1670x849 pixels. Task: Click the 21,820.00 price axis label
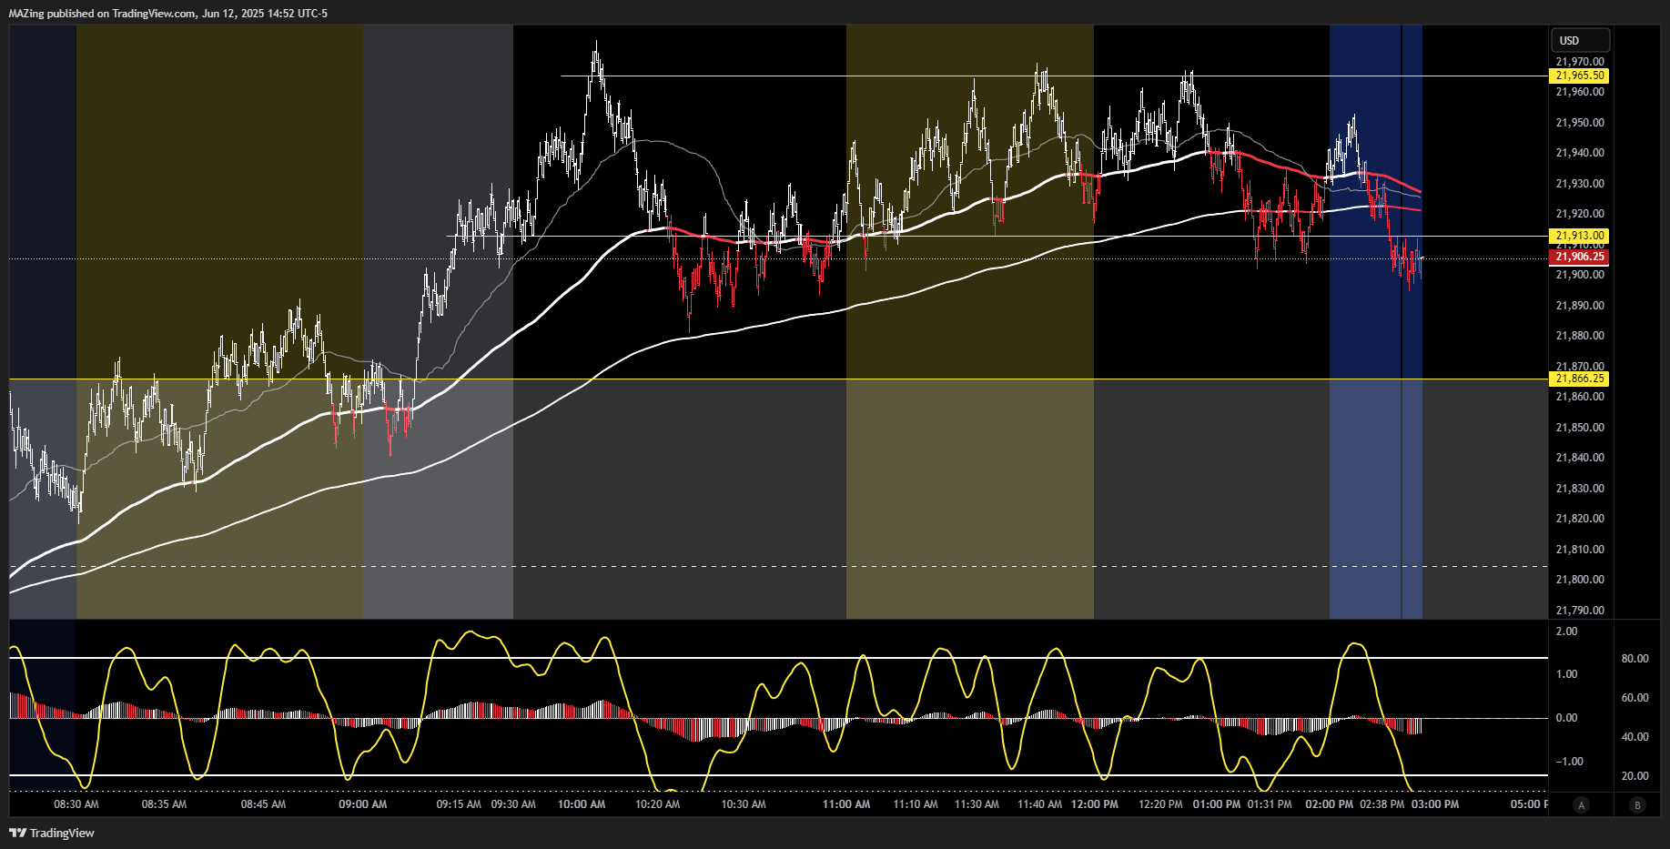pos(1580,519)
